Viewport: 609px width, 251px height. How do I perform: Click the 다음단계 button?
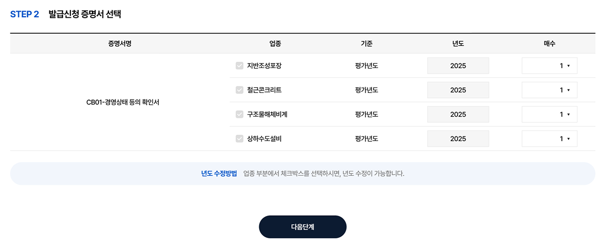coord(302,227)
